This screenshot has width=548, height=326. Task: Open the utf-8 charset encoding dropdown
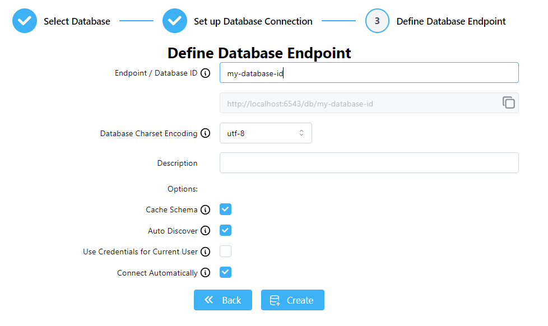[266, 133]
